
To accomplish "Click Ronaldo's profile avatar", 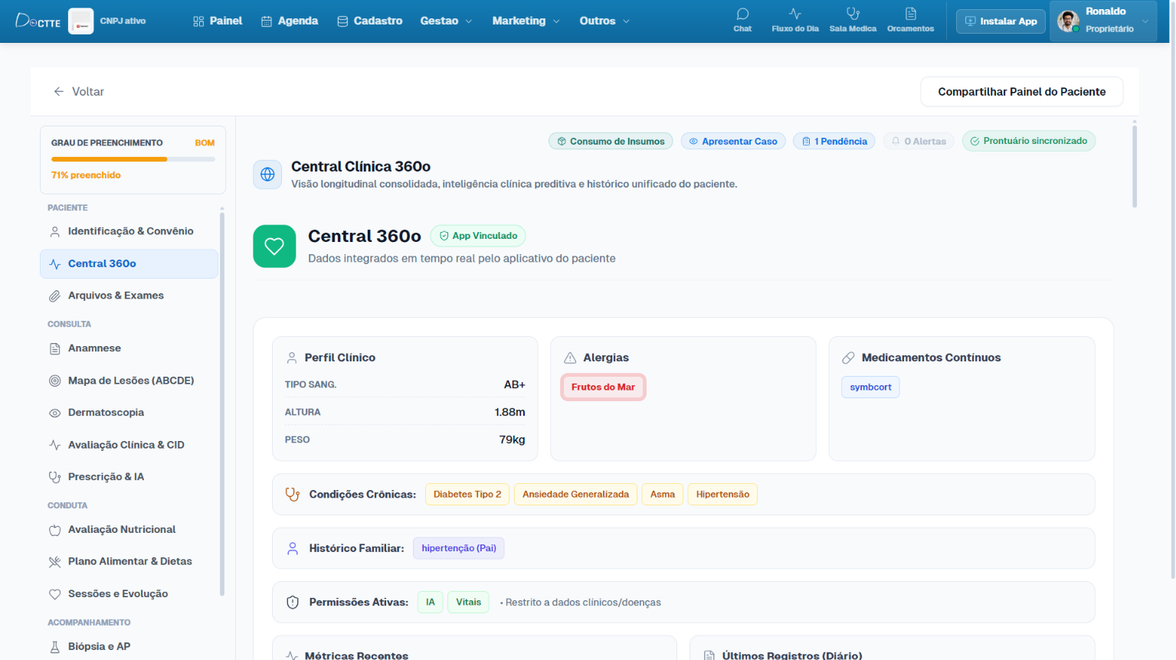I will 1068,21.
